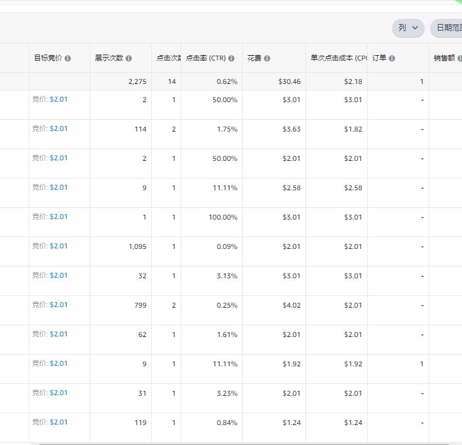This screenshot has height=445, width=462.
Task: Sort by the 目标竞价 column header
Action: pos(48,58)
